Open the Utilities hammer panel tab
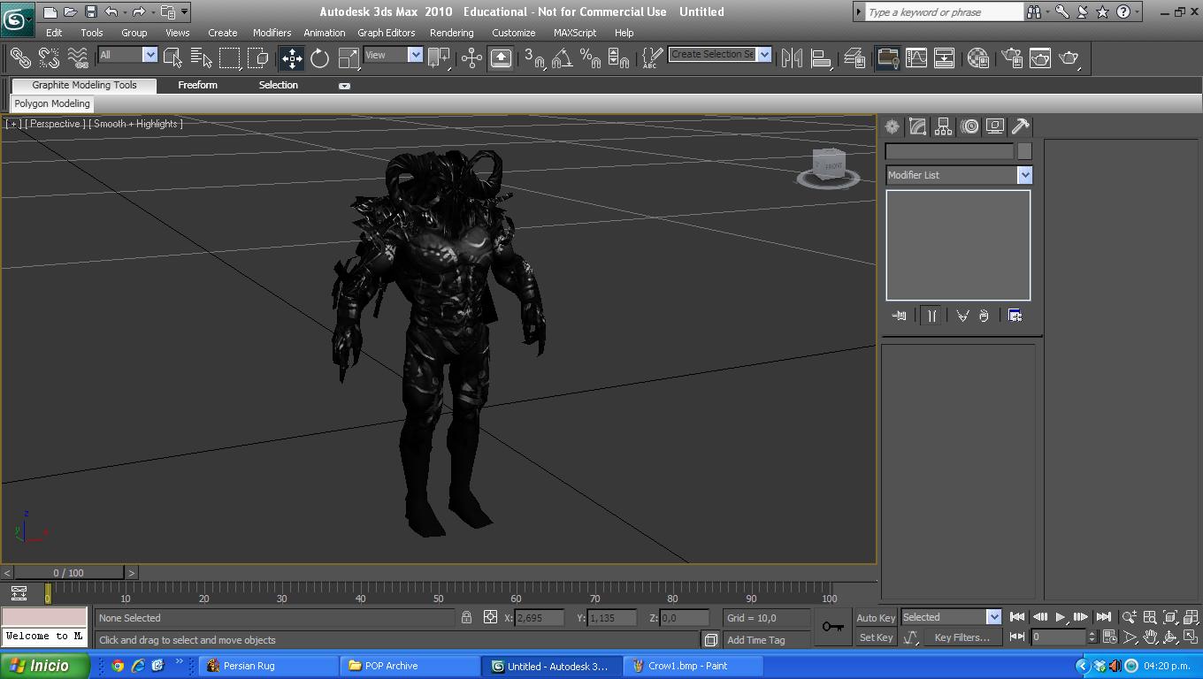Image resolution: width=1203 pixels, height=679 pixels. (x=1020, y=126)
